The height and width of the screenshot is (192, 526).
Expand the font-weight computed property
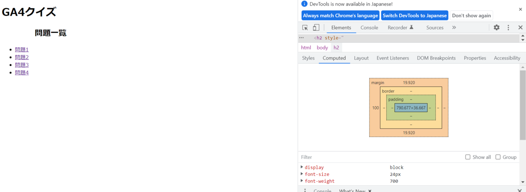coord(302,181)
